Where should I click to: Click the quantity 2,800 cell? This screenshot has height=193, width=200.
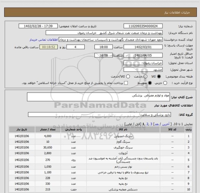[x=48, y=153]
